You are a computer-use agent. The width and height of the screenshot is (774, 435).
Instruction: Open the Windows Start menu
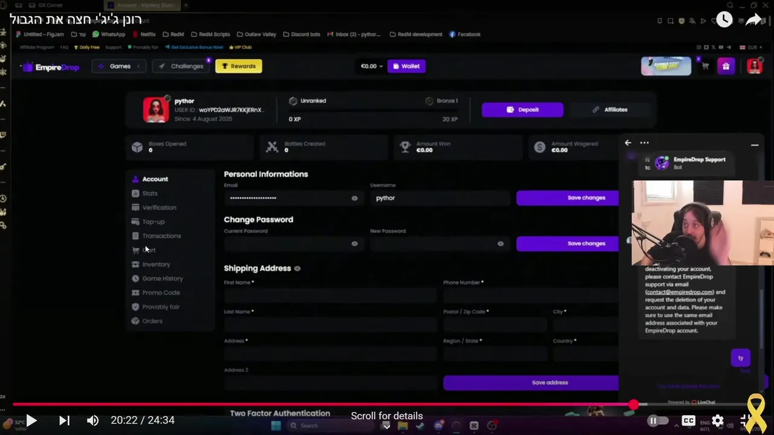coord(276,425)
